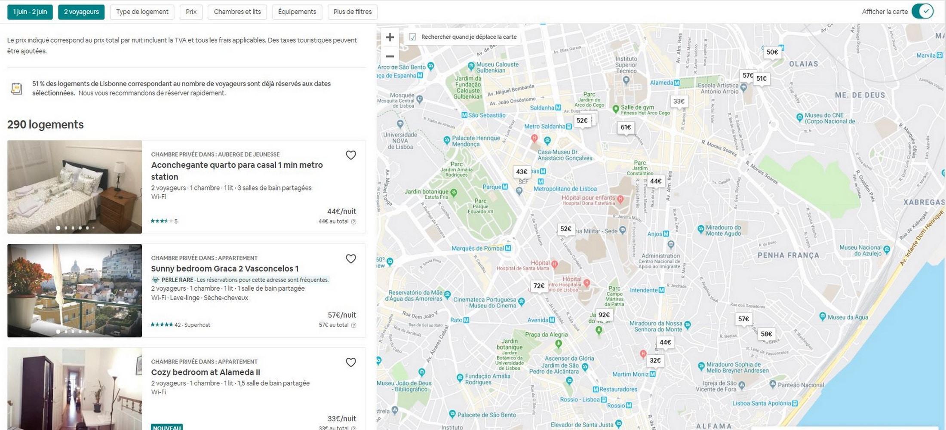
Task: Zoom in on the map
Action: pos(390,37)
